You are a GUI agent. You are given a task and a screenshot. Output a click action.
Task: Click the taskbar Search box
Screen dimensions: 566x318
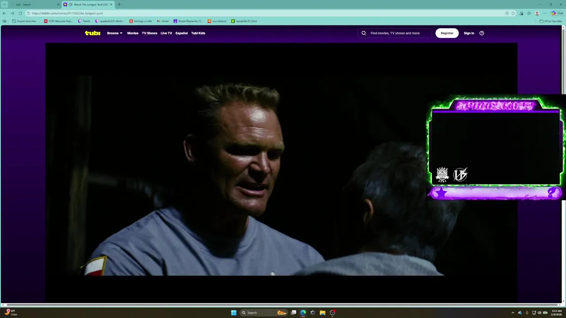coord(264,313)
